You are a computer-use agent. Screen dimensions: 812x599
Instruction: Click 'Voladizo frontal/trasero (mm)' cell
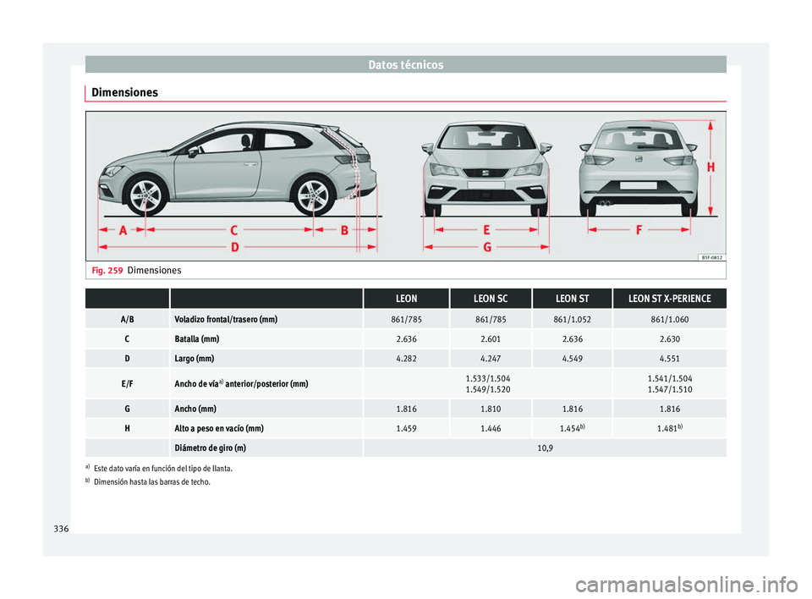[x=266, y=319]
